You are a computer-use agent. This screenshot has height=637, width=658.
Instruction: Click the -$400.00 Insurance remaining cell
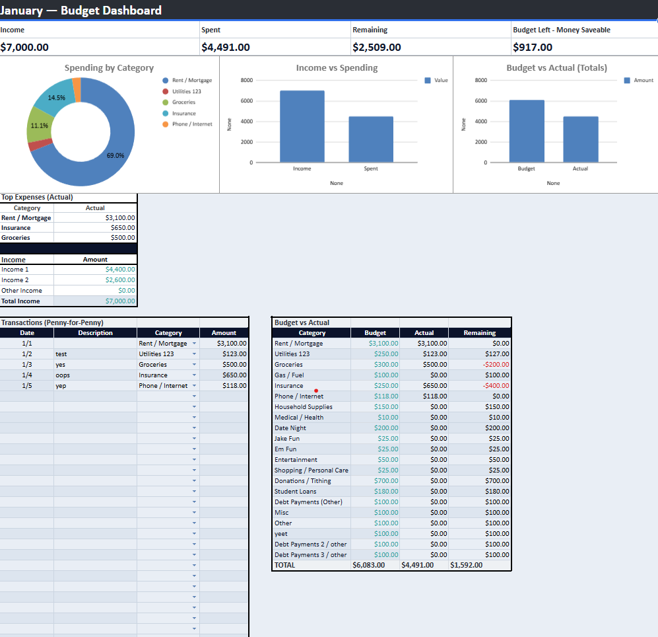pyautogui.click(x=480, y=385)
